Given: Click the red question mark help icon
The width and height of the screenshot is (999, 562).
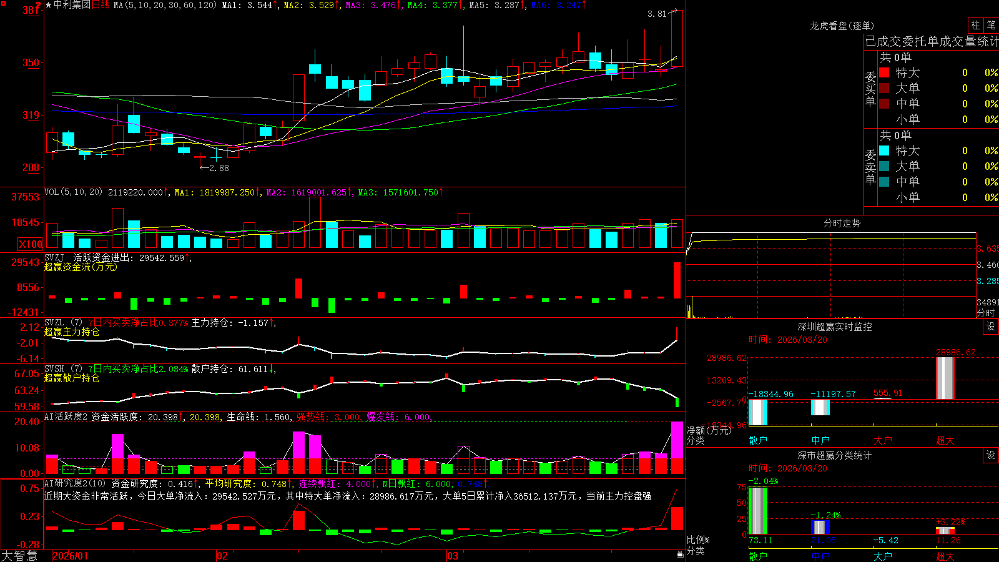Looking at the screenshot, I should (x=38, y=5).
